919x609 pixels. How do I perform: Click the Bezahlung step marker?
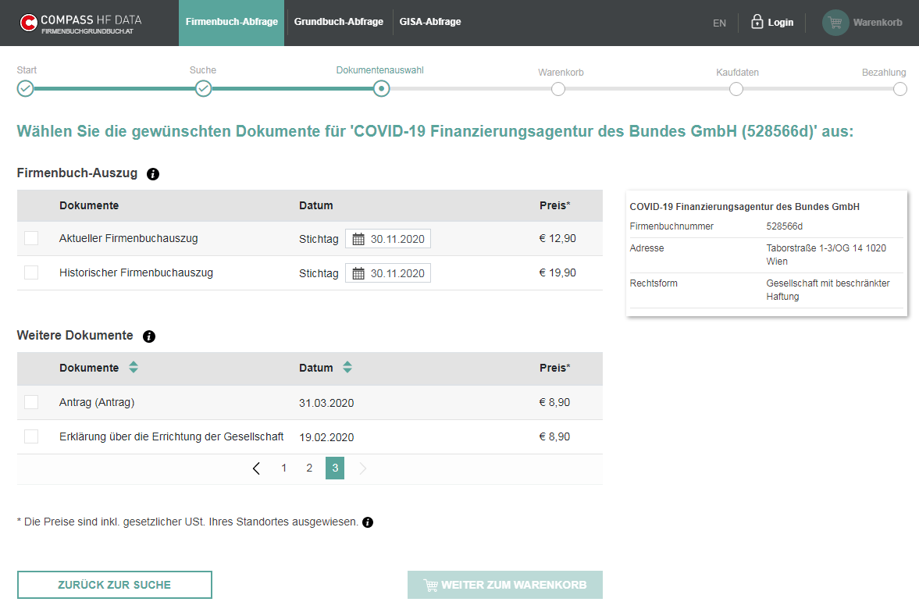pos(900,89)
